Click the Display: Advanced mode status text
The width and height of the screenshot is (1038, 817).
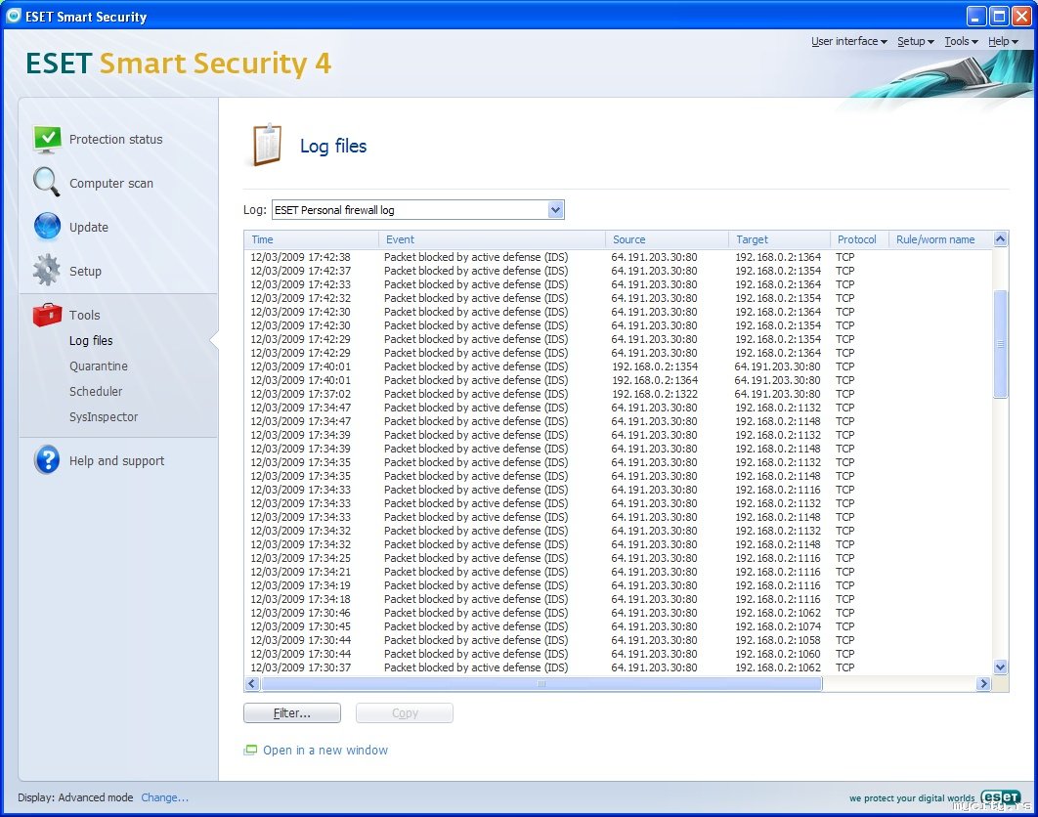[75, 797]
